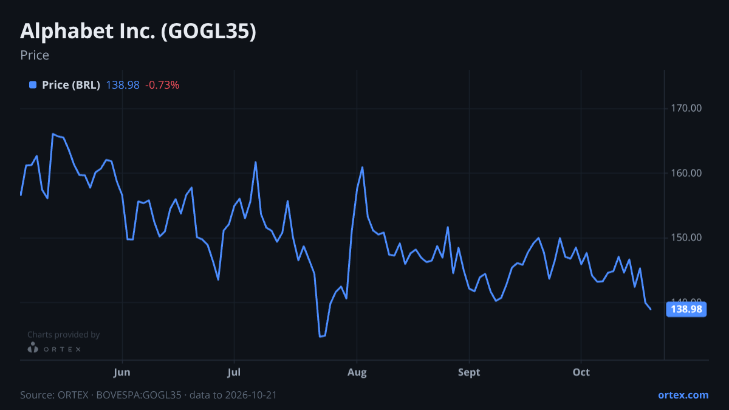Click the Aug x-axis label

pos(357,372)
